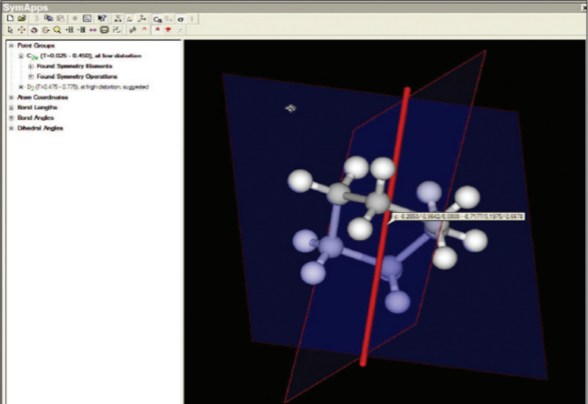
Task: Expand the Found Symmetry Elements node
Action: [31, 66]
